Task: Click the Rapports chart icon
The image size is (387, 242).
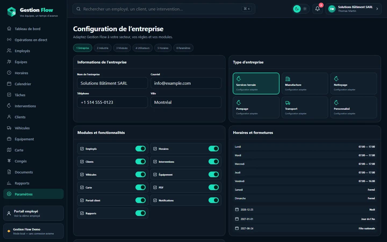Action: pyautogui.click(x=9, y=183)
